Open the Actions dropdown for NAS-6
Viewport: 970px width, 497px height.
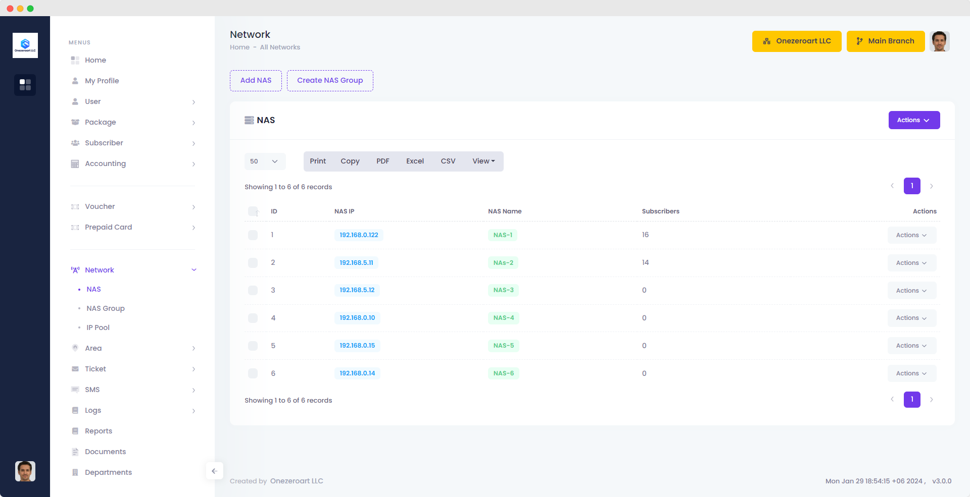pos(911,373)
